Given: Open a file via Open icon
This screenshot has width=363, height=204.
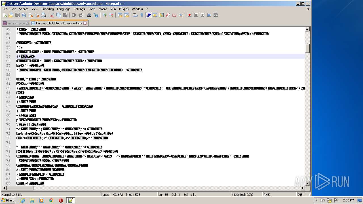Looking at the screenshot, I should pyautogui.click(x=11, y=15).
